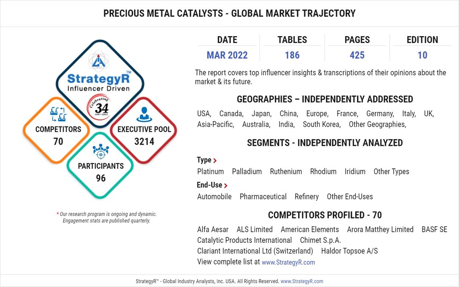The height and width of the screenshot is (287, 459).
Task: Select Italy in geographies list
Action: tap(409, 114)
